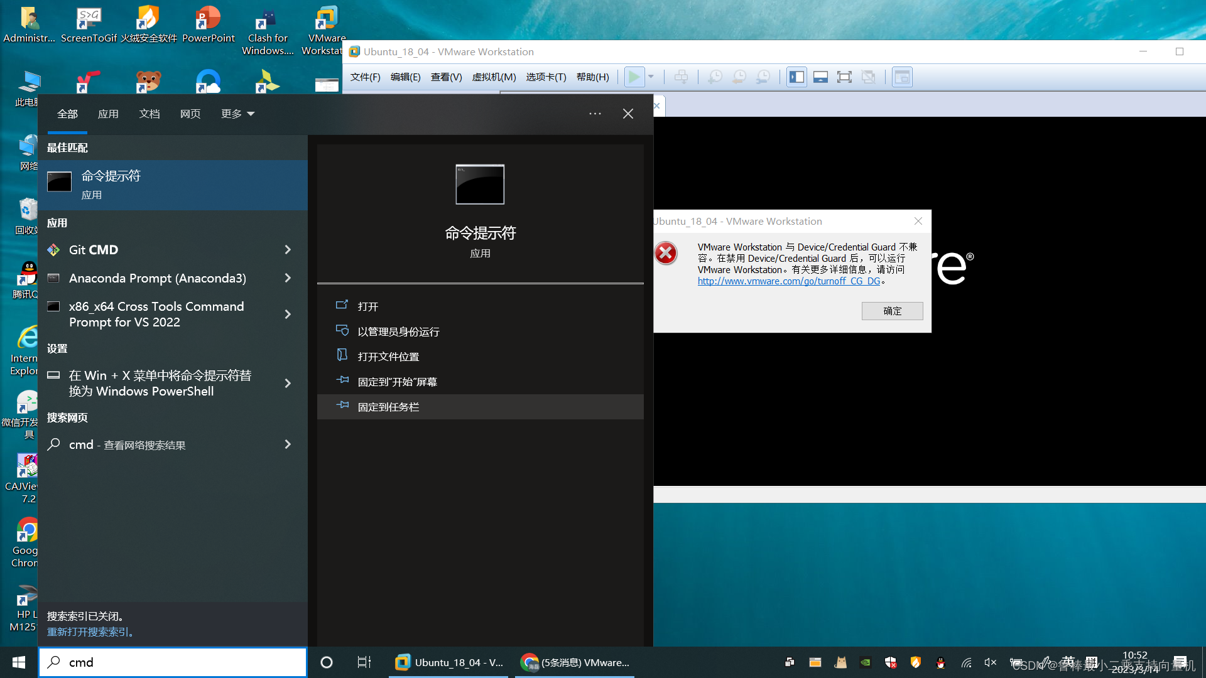The width and height of the screenshot is (1206, 678).
Task: Switch to 全部 search tab
Action: [67, 114]
